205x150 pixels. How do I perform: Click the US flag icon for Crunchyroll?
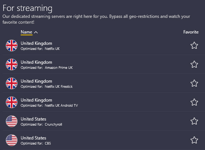point(12,121)
